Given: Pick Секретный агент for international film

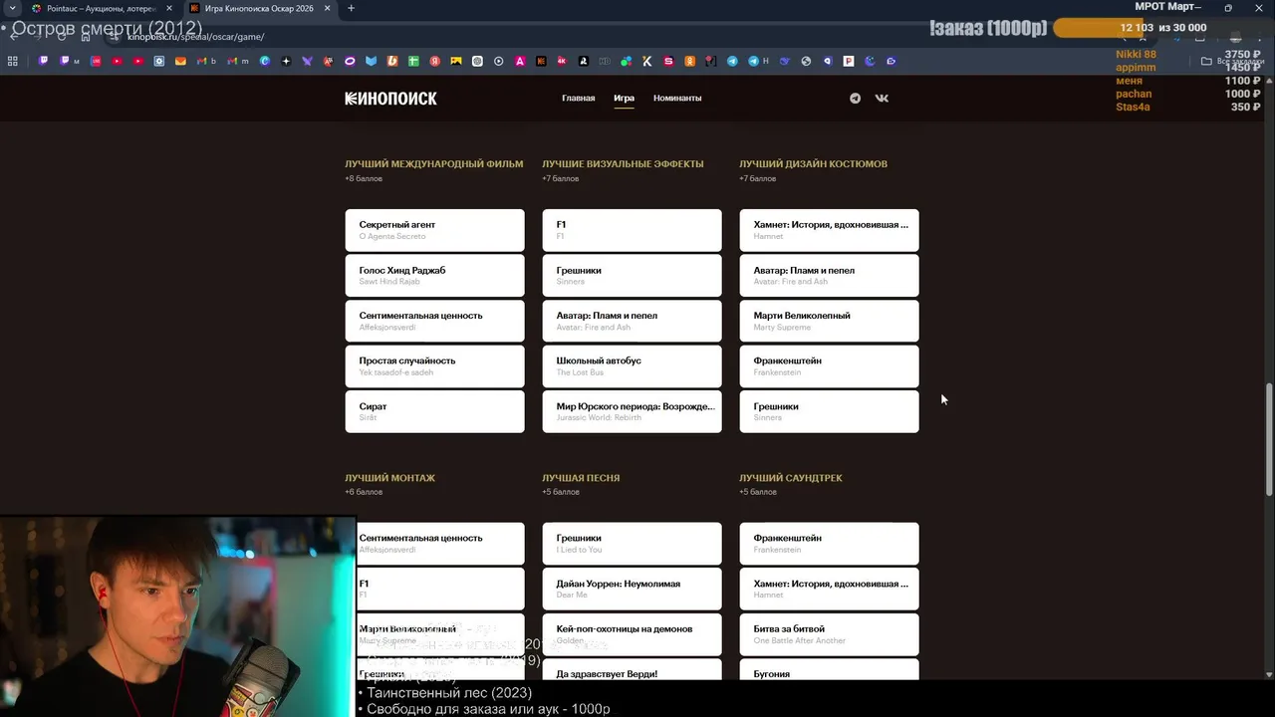Looking at the screenshot, I should point(434,230).
